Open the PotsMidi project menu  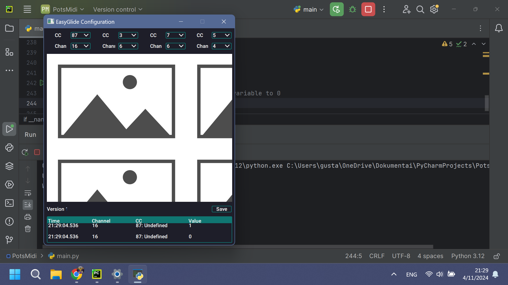tap(62, 10)
